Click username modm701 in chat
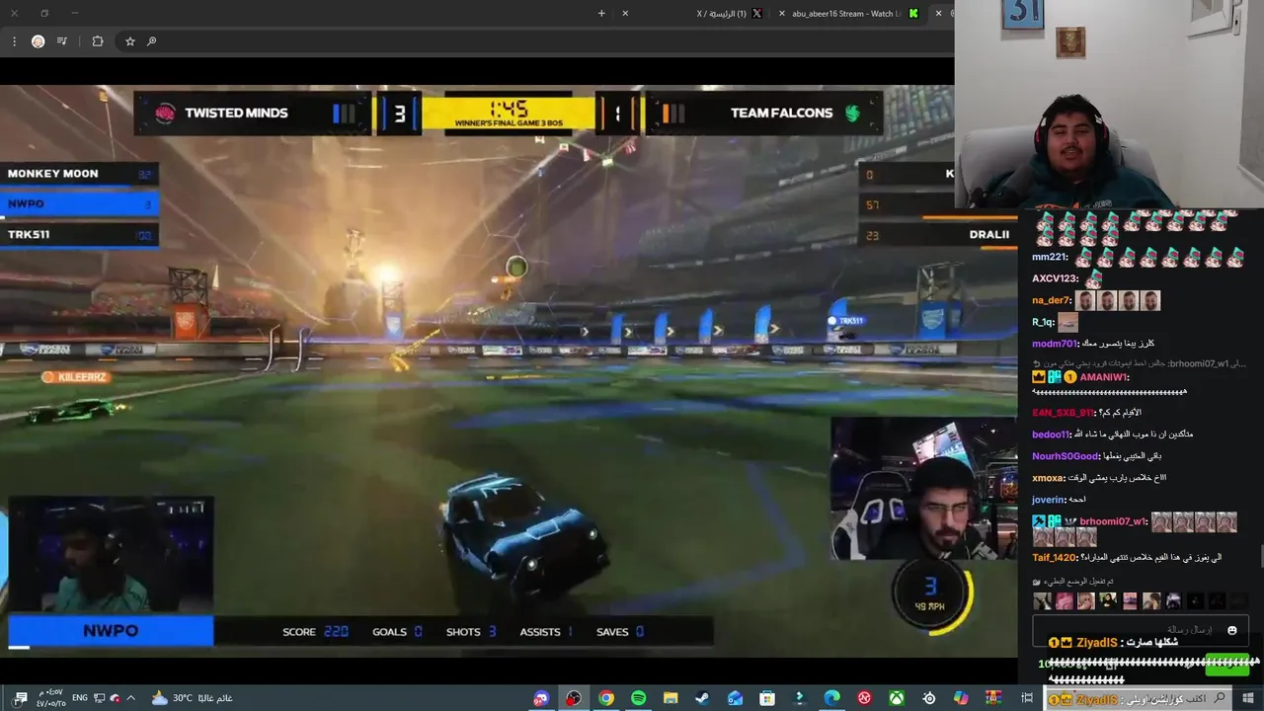 pos(1055,344)
